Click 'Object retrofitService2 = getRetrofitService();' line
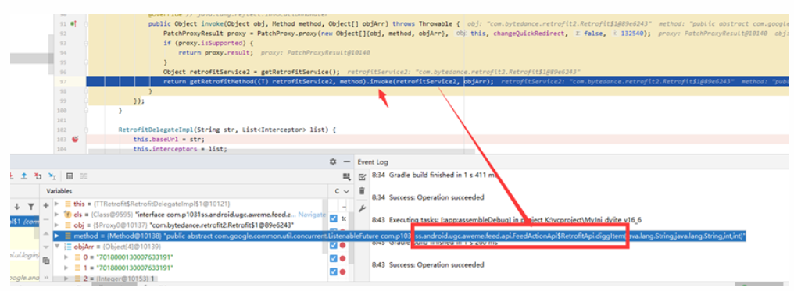This screenshot has width=794, height=291. (252, 72)
